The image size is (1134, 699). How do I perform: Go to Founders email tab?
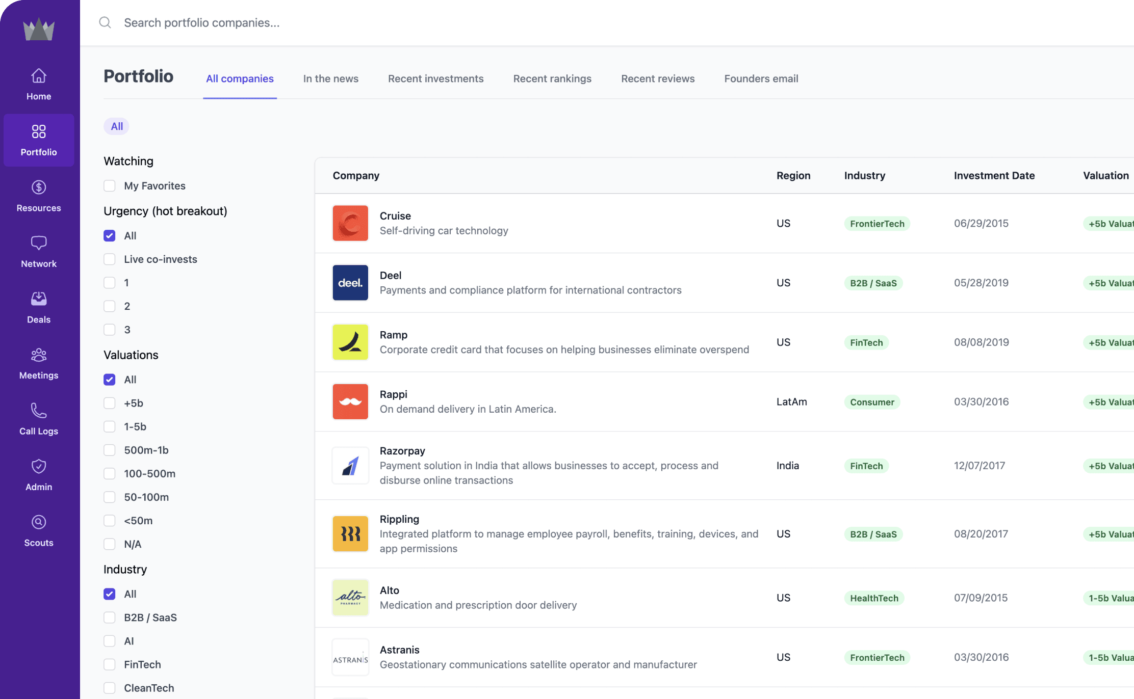pyautogui.click(x=761, y=78)
